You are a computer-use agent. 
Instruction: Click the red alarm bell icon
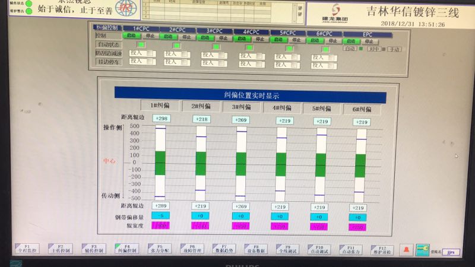(x=407, y=250)
